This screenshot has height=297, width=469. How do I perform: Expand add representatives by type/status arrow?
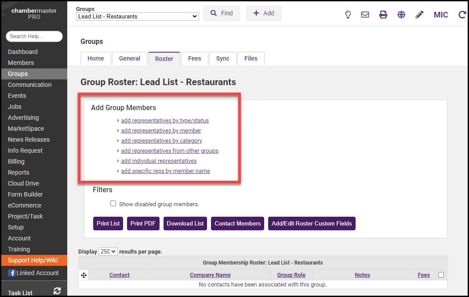coord(118,120)
